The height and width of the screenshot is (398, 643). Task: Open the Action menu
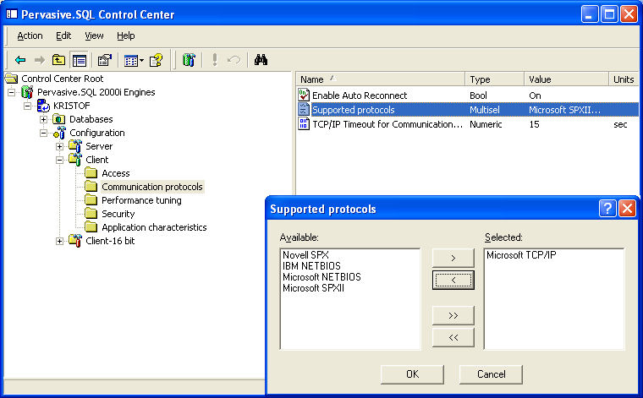coord(30,36)
